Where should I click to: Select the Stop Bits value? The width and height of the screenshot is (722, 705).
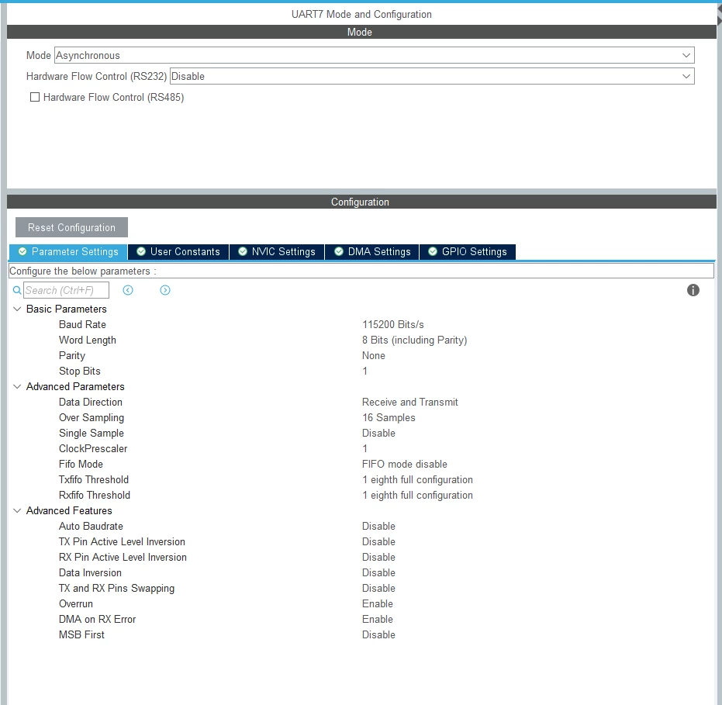[x=364, y=372]
